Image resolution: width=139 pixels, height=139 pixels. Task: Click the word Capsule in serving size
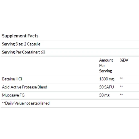click(x=33, y=44)
